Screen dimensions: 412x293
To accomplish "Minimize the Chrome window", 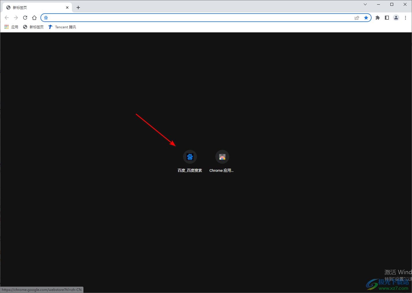I will (x=379, y=4).
